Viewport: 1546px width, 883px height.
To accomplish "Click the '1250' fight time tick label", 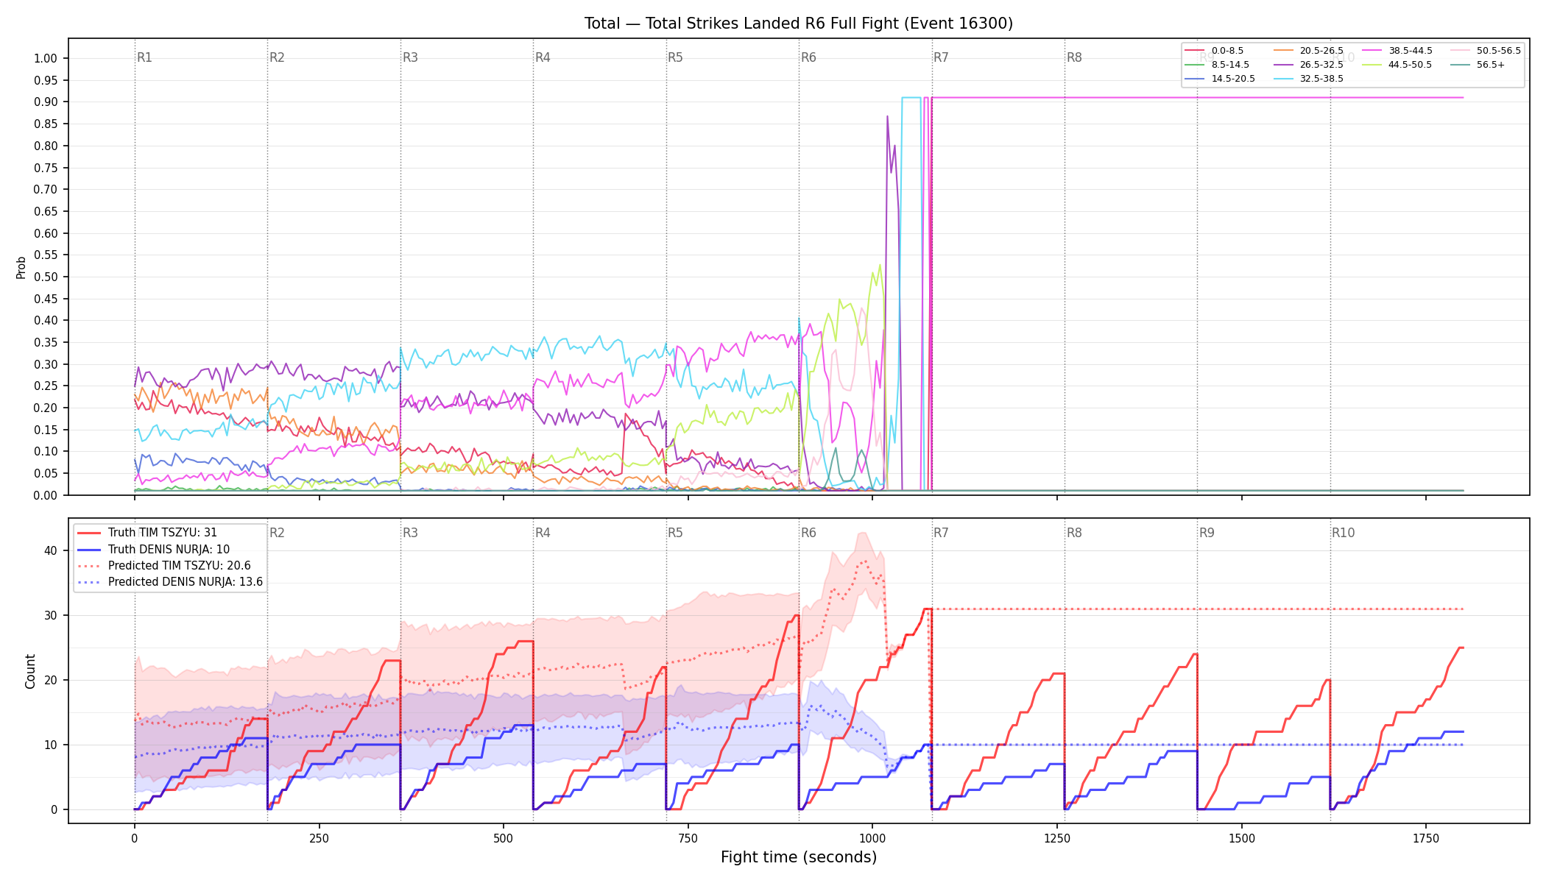I will coord(1057,838).
